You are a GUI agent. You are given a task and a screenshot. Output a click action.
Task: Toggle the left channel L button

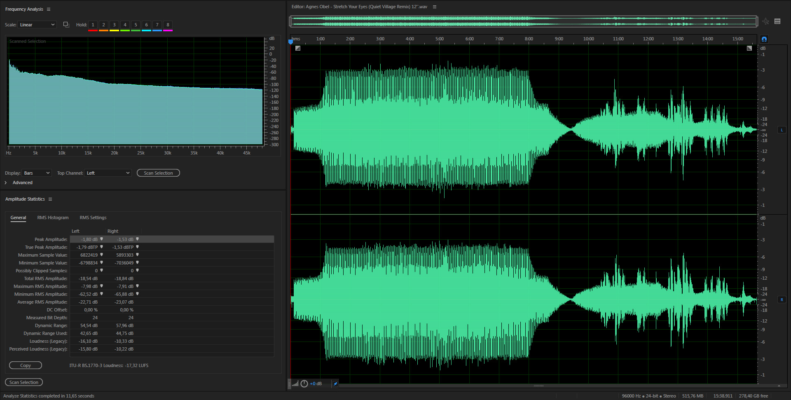(782, 130)
